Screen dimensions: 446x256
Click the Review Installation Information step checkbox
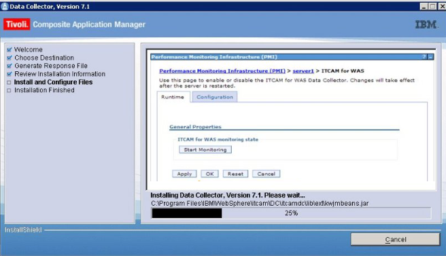click(9, 74)
